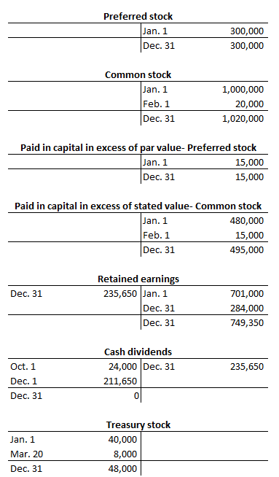The height and width of the screenshot is (477, 279).
Task: Select the 495,000 ending balance
Action: pos(247,249)
